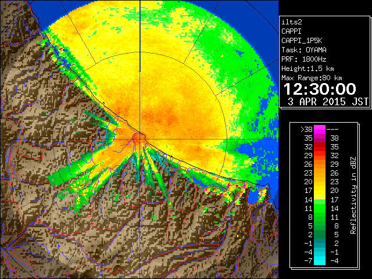This screenshot has height=279, width=372.
Task: Click the '---' label beside the magenta swatch
Action: 332,130
